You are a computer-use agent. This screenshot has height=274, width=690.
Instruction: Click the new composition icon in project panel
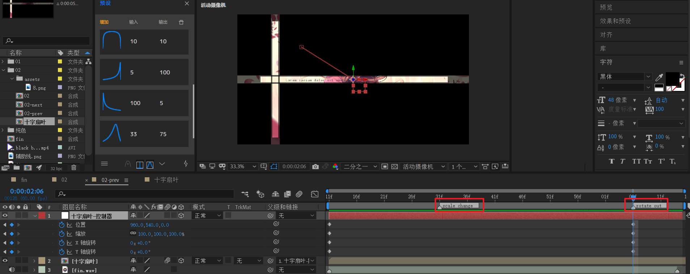tap(27, 168)
